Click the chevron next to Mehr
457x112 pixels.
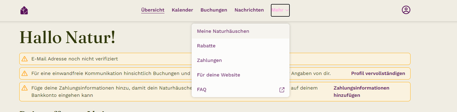pyautogui.click(x=287, y=10)
